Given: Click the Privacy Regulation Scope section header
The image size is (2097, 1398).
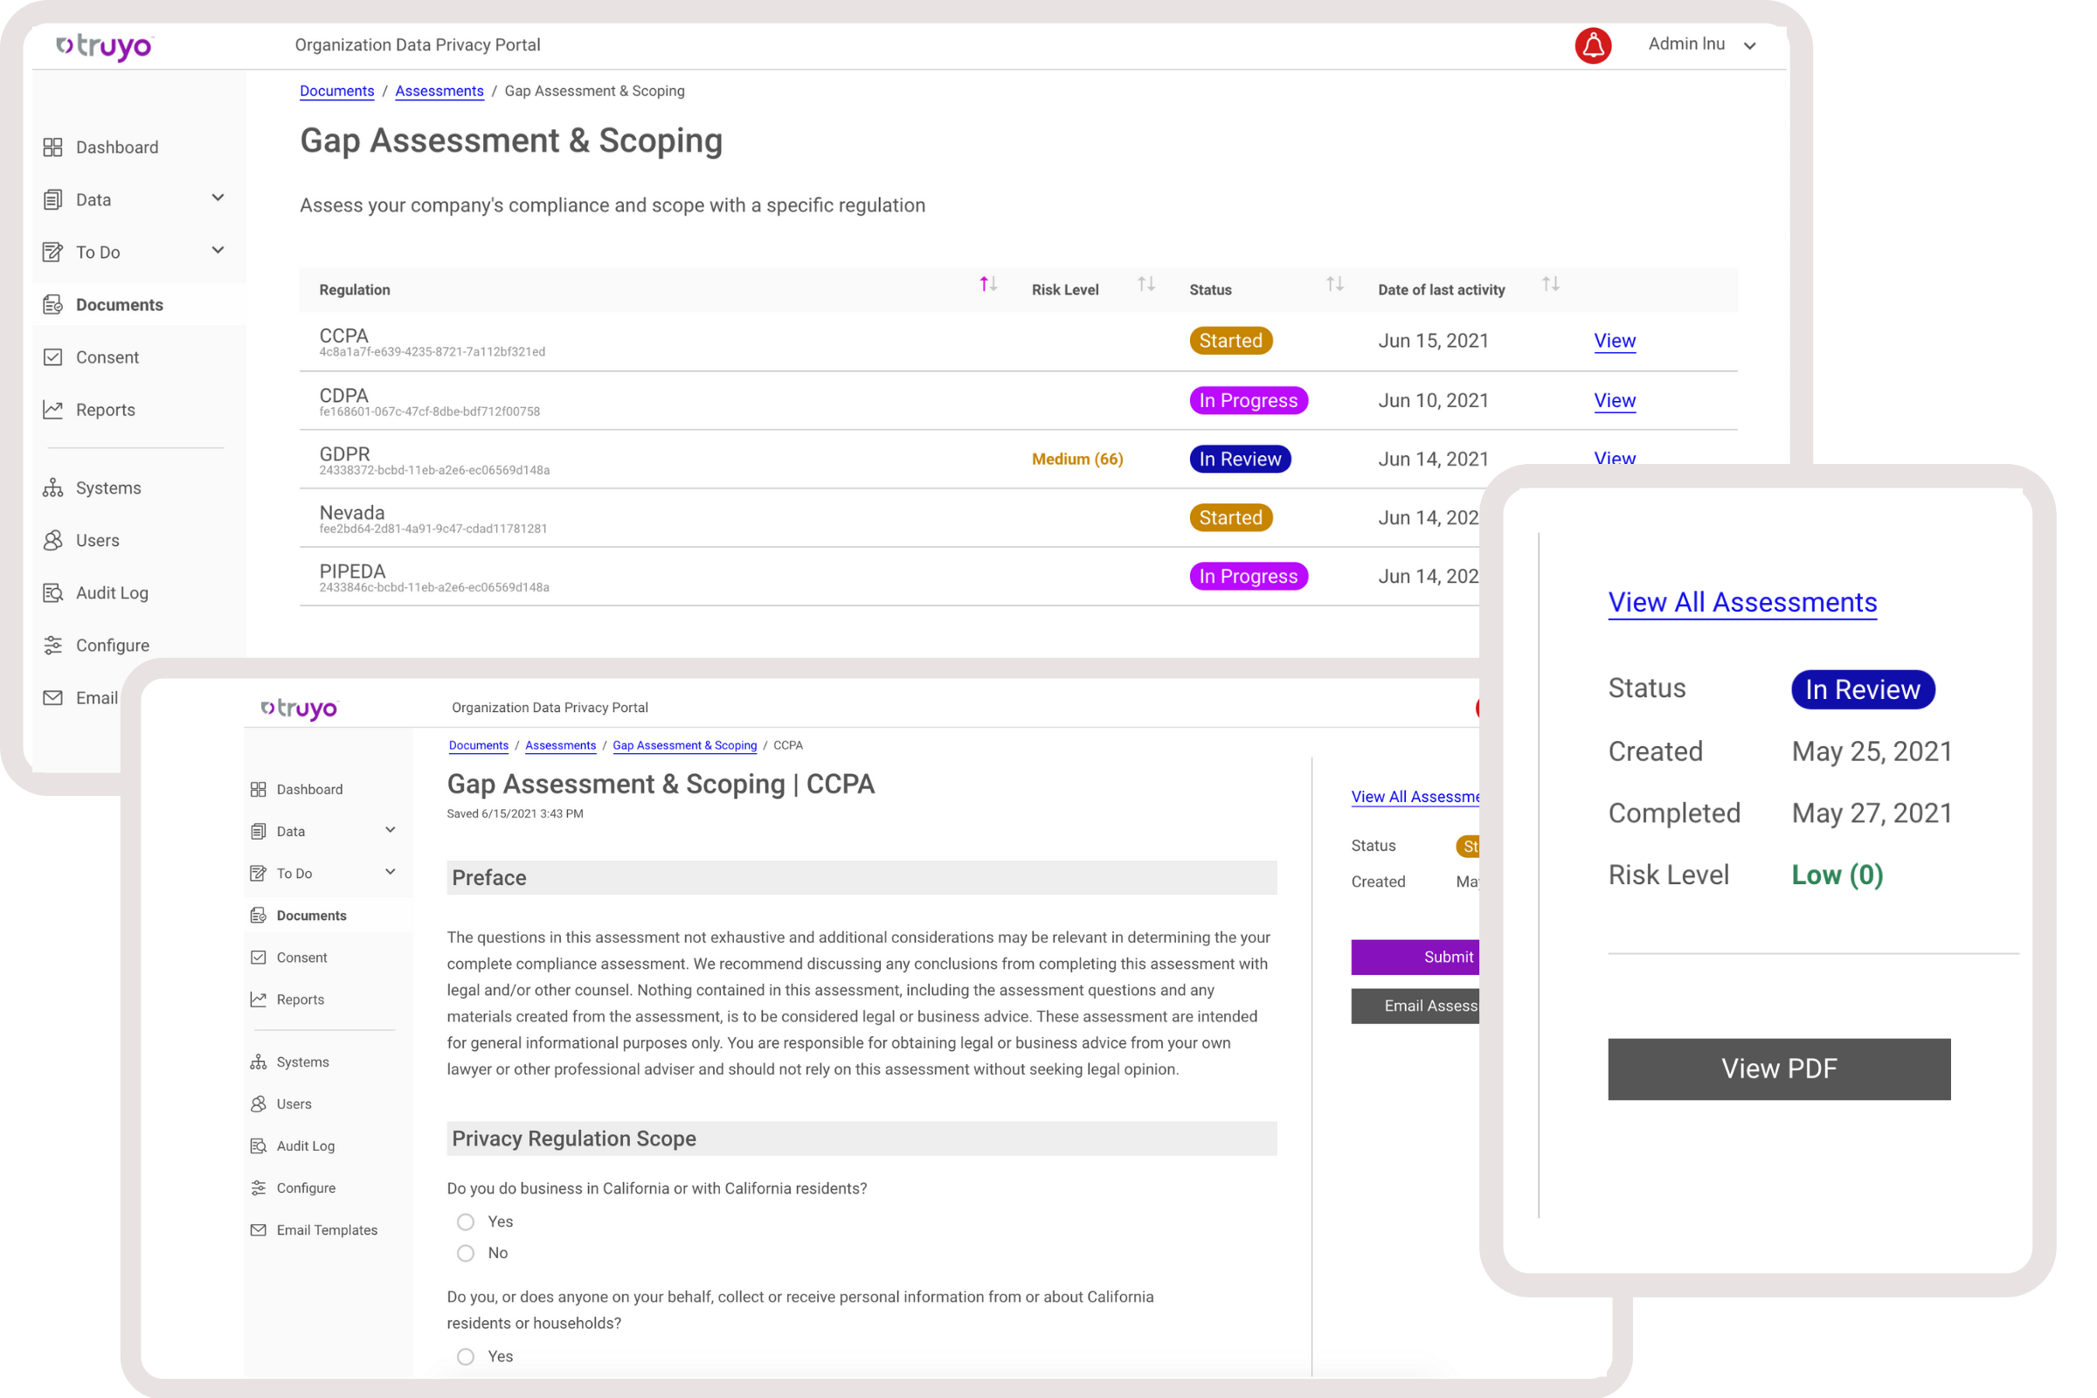Looking at the screenshot, I should coord(862,1139).
